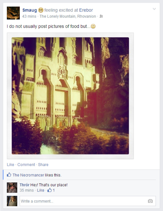Attach a photo using the camera icon
This screenshot has height=211, width=163.
150,201
